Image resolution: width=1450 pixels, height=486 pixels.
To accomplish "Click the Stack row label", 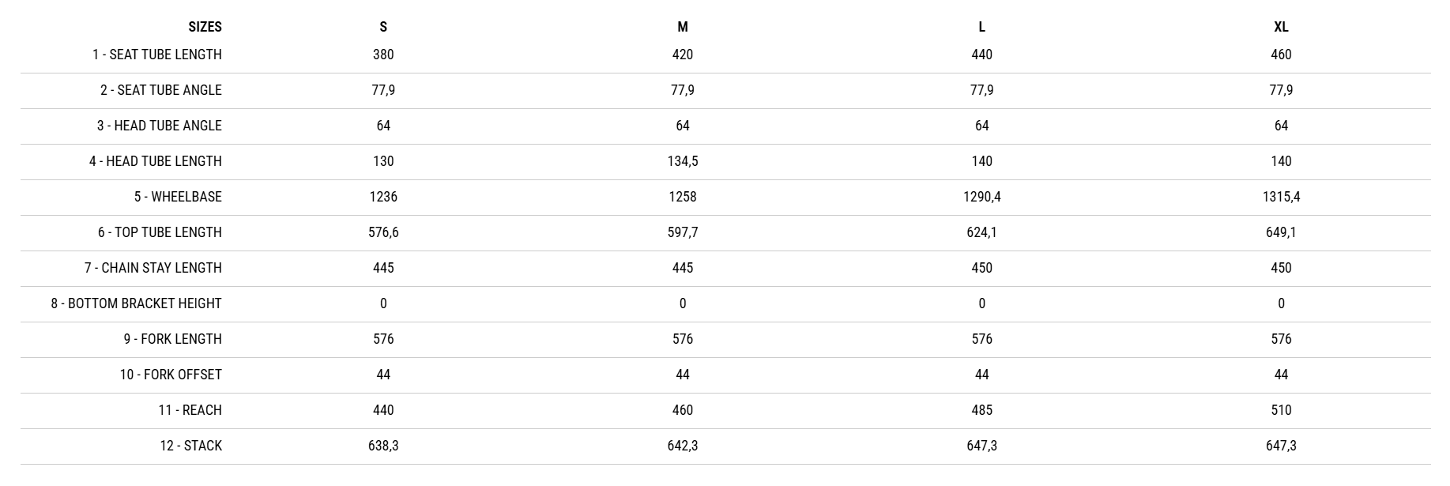I will click(x=191, y=446).
